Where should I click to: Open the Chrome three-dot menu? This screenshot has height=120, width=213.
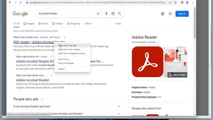(x=192, y=2)
